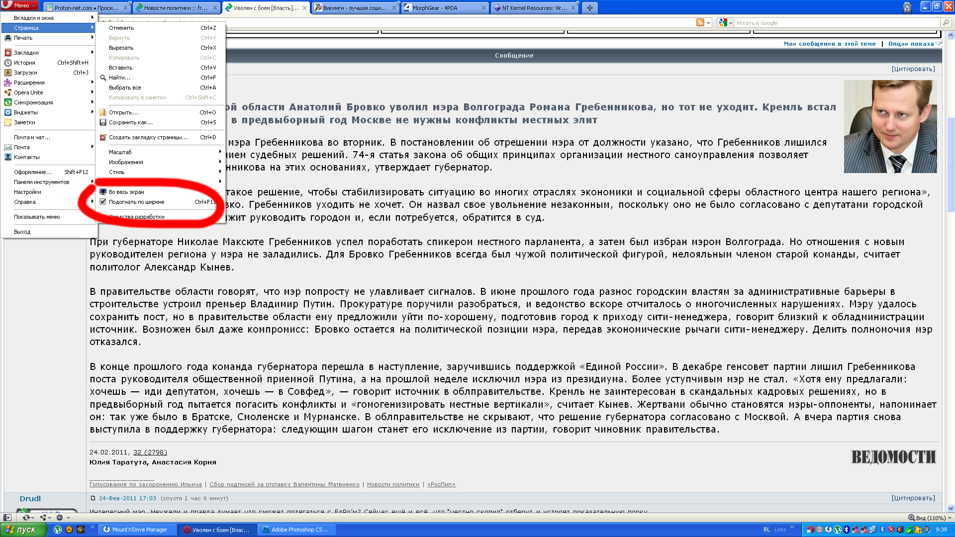This screenshot has height=537, width=955.
Task: Open the new tab plus button
Action: point(589,7)
